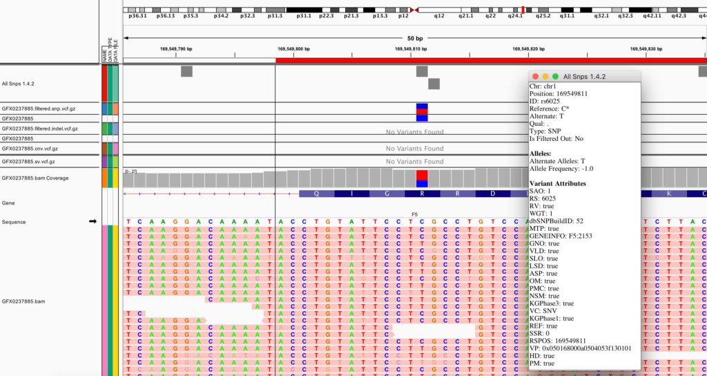Image resolution: width=707 pixels, height=376 pixels.
Task: Click the NAME attribute column header
Action: click(x=104, y=56)
